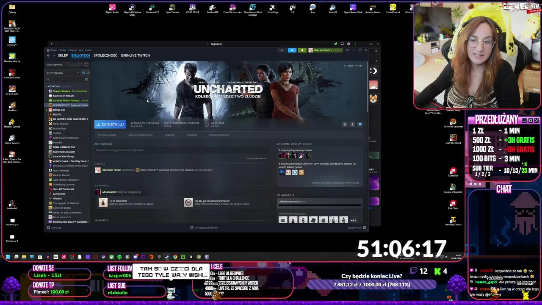Switch to library grid view icon
This screenshot has width=542, height=305.
pos(86,64)
